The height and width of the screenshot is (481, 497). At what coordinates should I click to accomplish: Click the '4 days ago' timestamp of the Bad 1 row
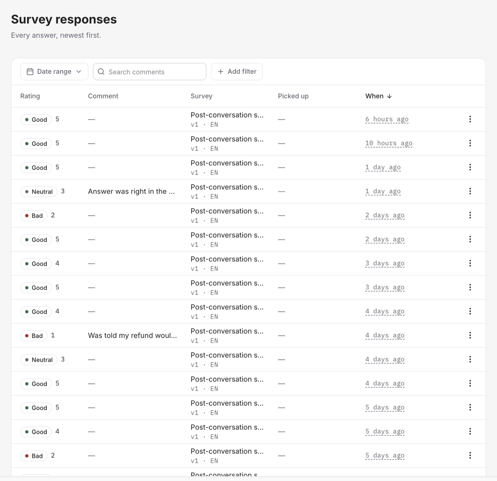tap(385, 335)
